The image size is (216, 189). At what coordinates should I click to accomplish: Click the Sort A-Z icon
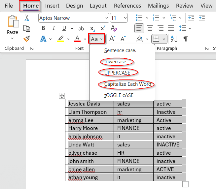point(174,39)
